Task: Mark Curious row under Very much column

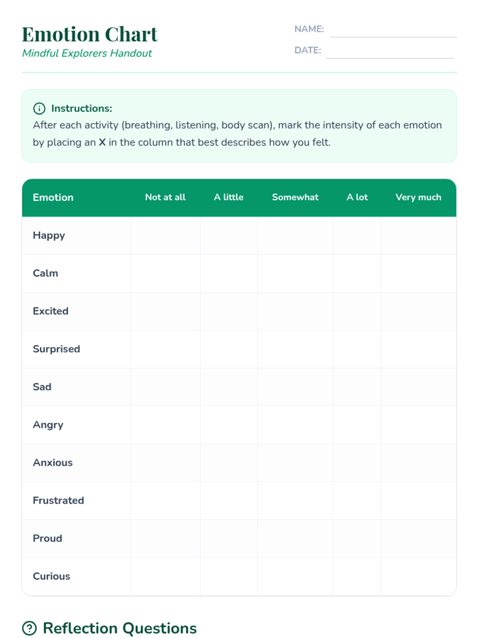Action: [x=418, y=577]
